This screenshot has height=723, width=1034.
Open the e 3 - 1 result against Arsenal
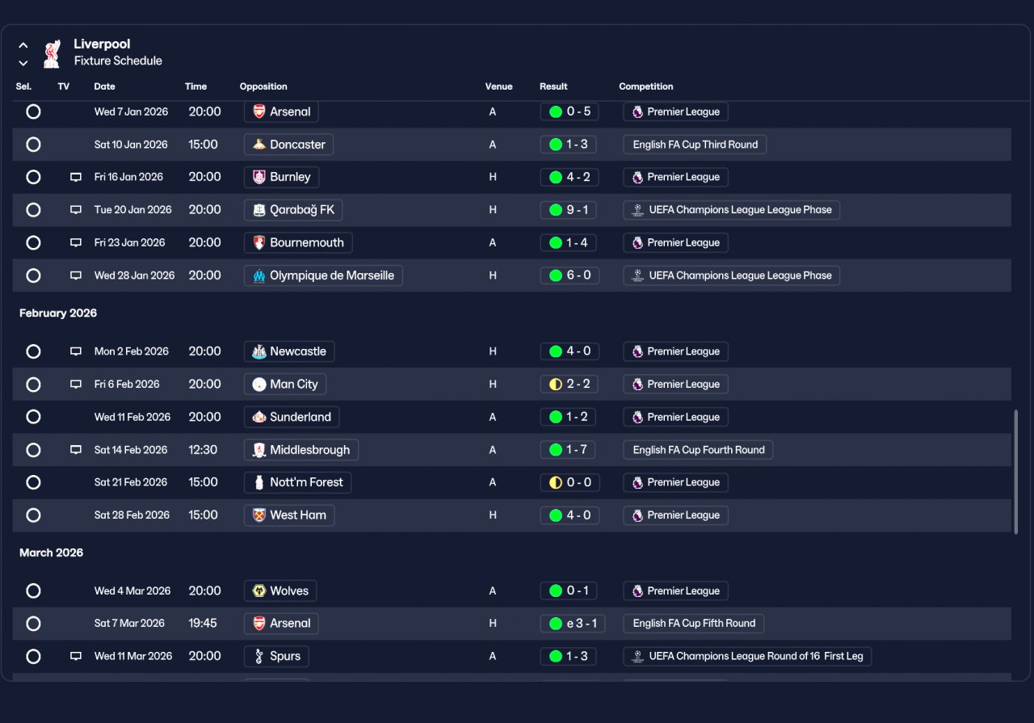pos(573,624)
